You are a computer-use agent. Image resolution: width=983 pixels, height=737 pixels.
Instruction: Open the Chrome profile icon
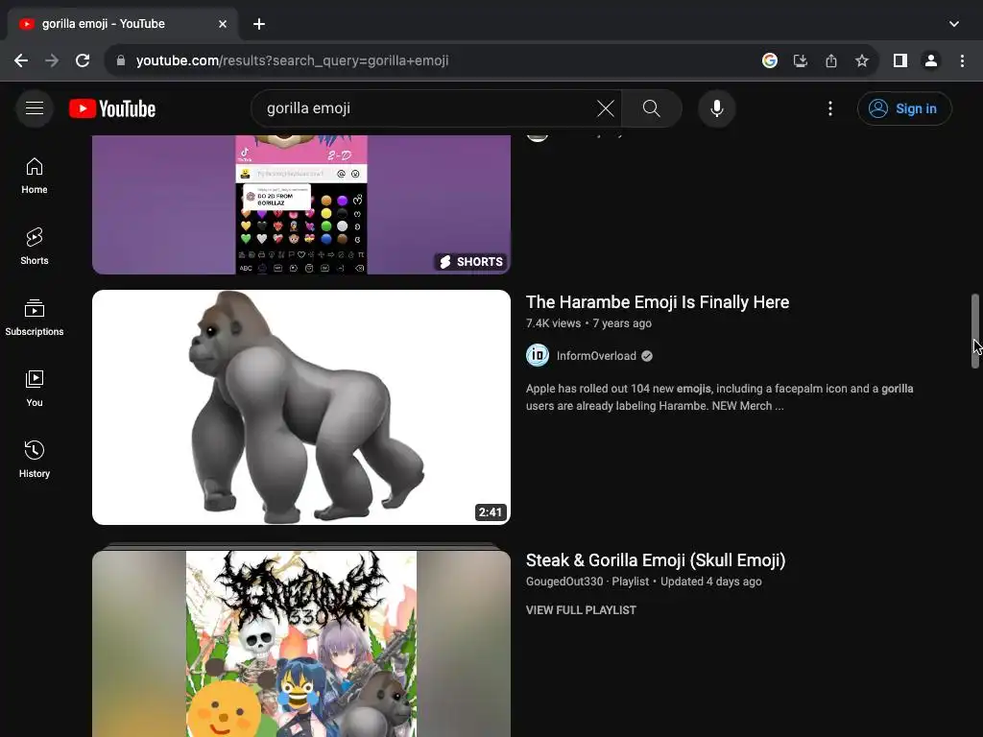(x=931, y=60)
